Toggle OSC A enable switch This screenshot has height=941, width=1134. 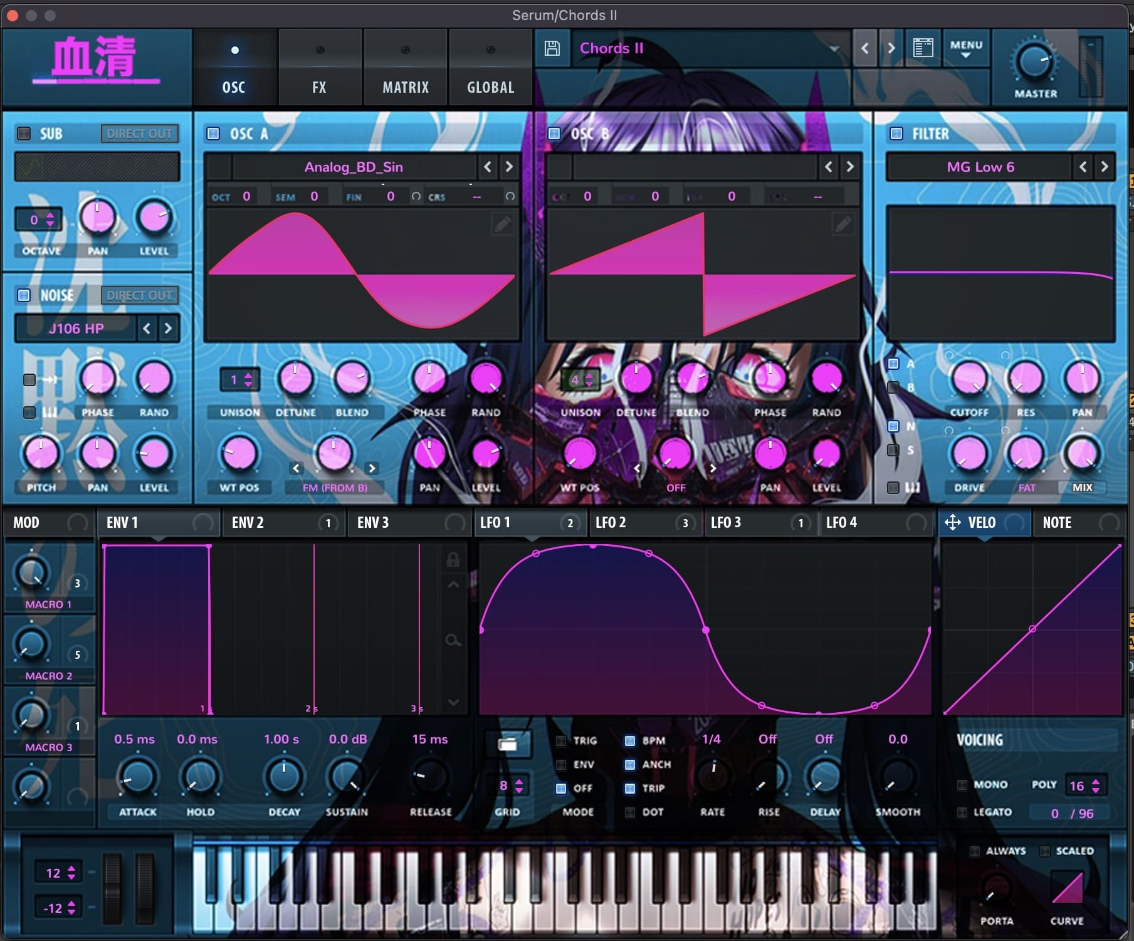coord(213,133)
